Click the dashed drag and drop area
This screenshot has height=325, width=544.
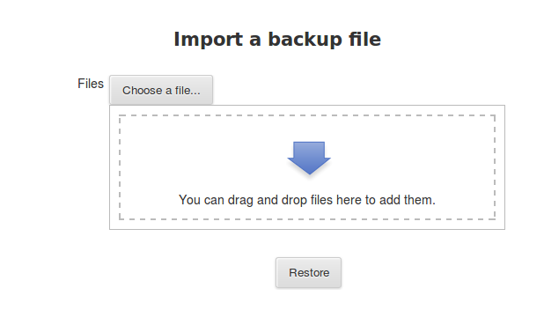click(x=307, y=167)
